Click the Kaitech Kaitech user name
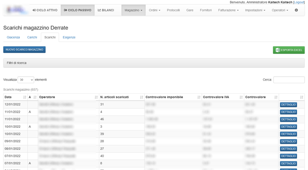The image size is (308, 170). (280, 2)
